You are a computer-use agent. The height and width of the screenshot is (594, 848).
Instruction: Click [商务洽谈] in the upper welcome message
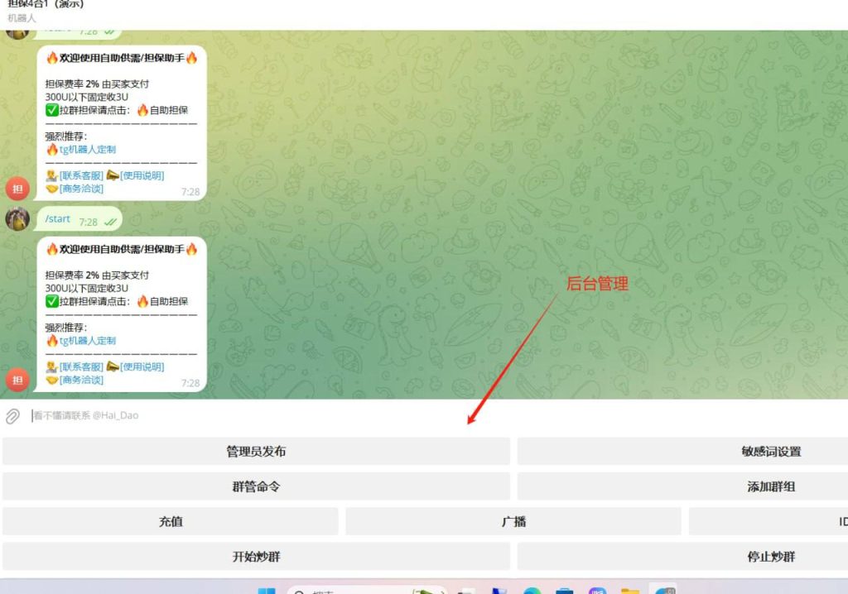81,189
